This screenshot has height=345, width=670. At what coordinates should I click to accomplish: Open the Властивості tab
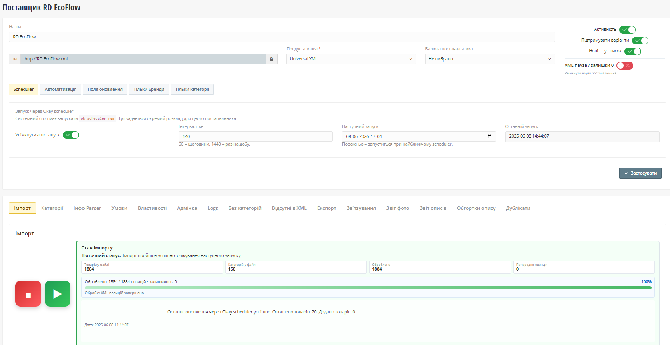[152, 208]
